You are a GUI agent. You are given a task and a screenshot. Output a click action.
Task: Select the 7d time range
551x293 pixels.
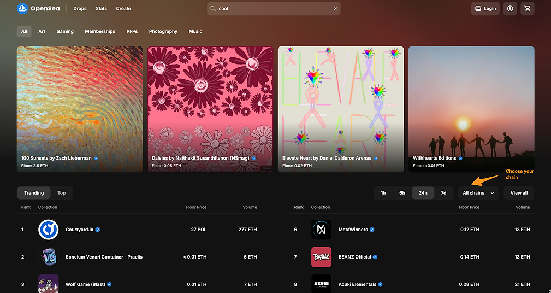[443, 193]
